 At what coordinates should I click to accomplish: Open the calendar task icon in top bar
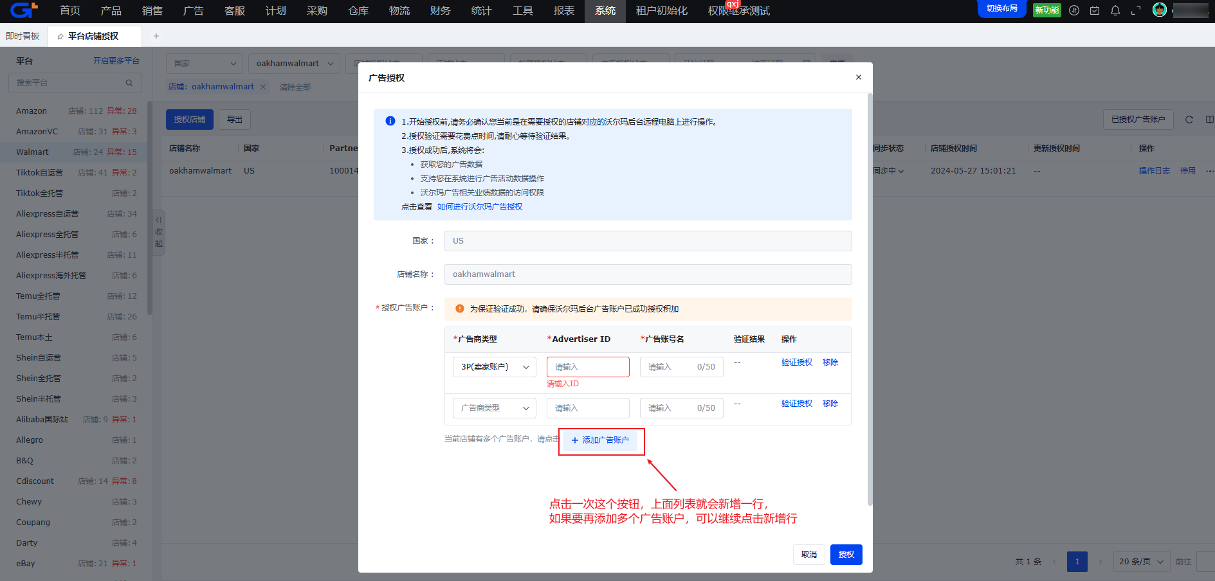coord(1094,10)
